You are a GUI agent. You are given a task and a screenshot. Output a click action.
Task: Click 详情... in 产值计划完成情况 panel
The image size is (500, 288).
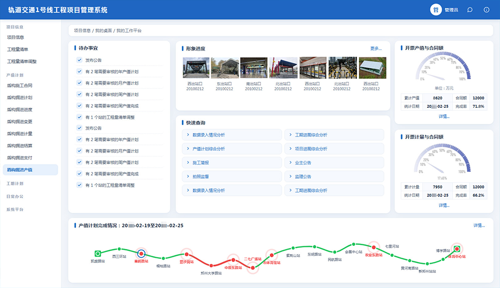tap(479, 226)
